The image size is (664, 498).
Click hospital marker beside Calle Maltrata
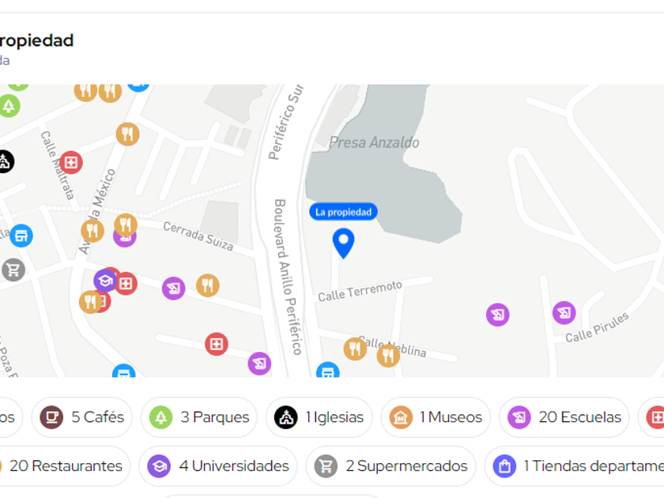click(71, 163)
